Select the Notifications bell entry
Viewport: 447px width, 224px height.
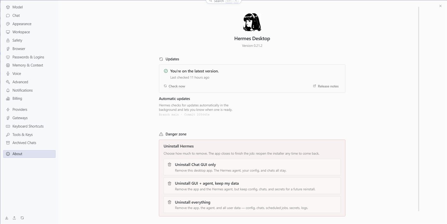coord(29,90)
